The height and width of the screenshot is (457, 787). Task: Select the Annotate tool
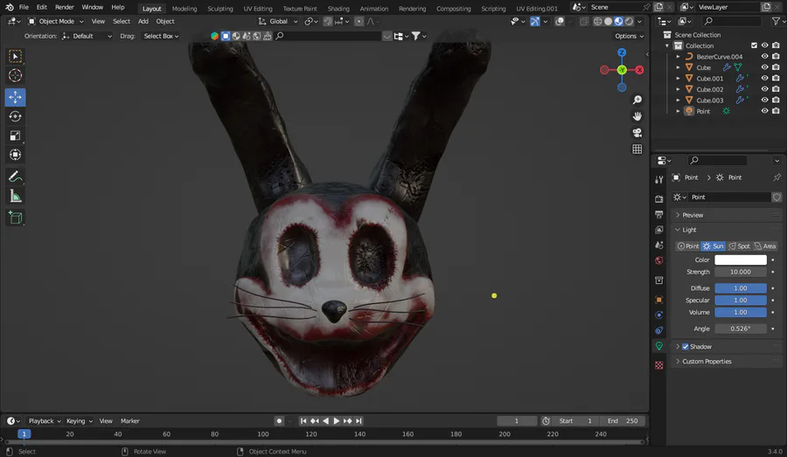tap(15, 177)
